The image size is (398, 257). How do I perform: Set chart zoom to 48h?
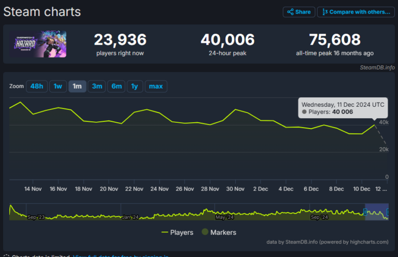(x=37, y=86)
